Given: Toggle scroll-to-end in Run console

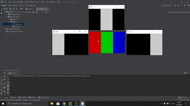Looking at the screenshot, I should [8, 86].
